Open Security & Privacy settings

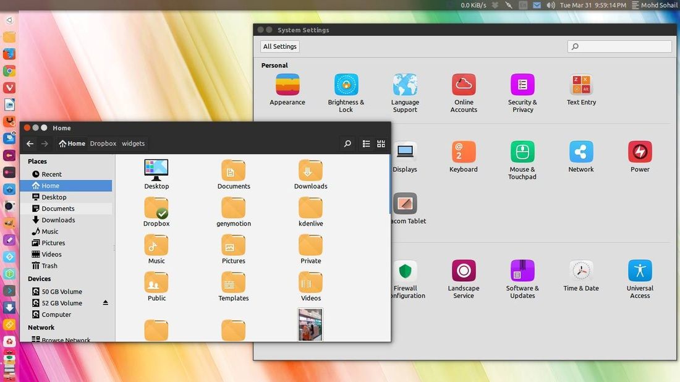coord(522,85)
